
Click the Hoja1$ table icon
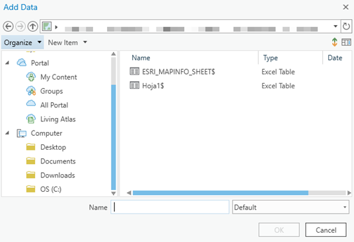[x=135, y=85]
